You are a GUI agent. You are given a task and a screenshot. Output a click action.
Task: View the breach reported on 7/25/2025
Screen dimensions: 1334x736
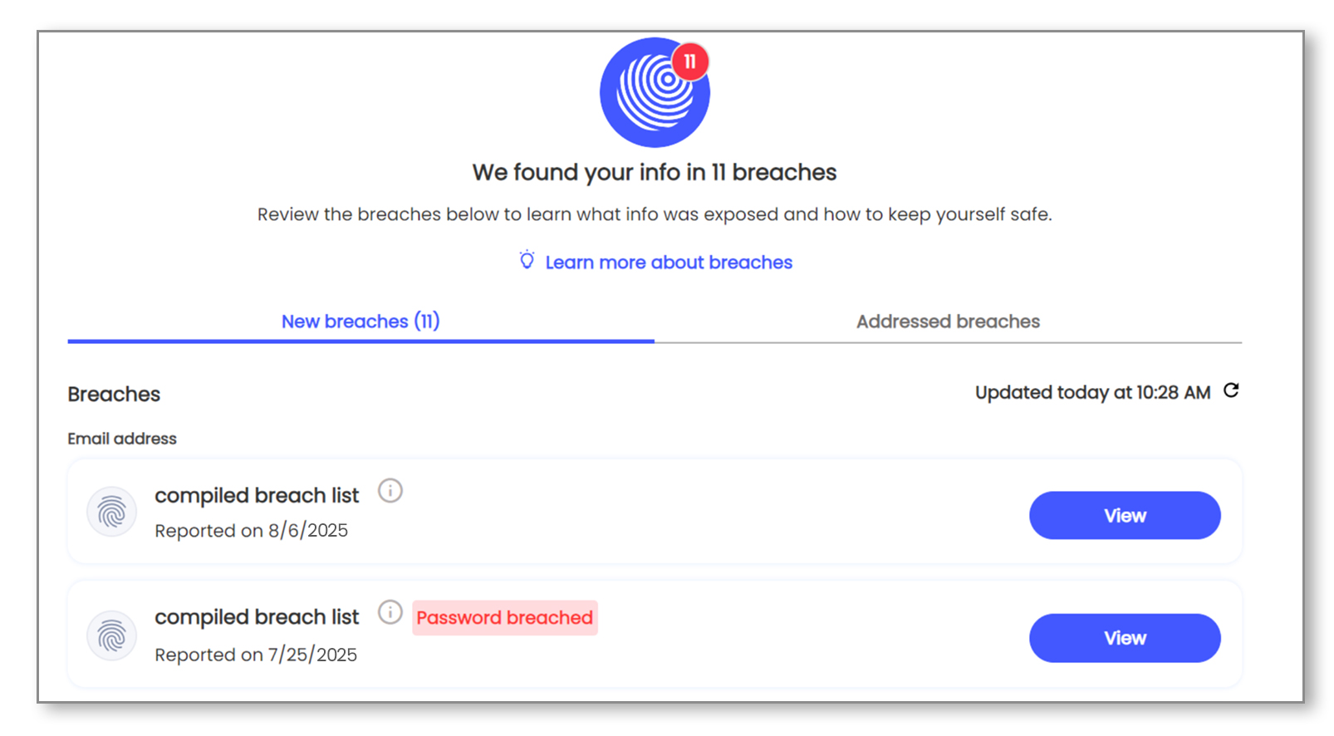point(1125,638)
